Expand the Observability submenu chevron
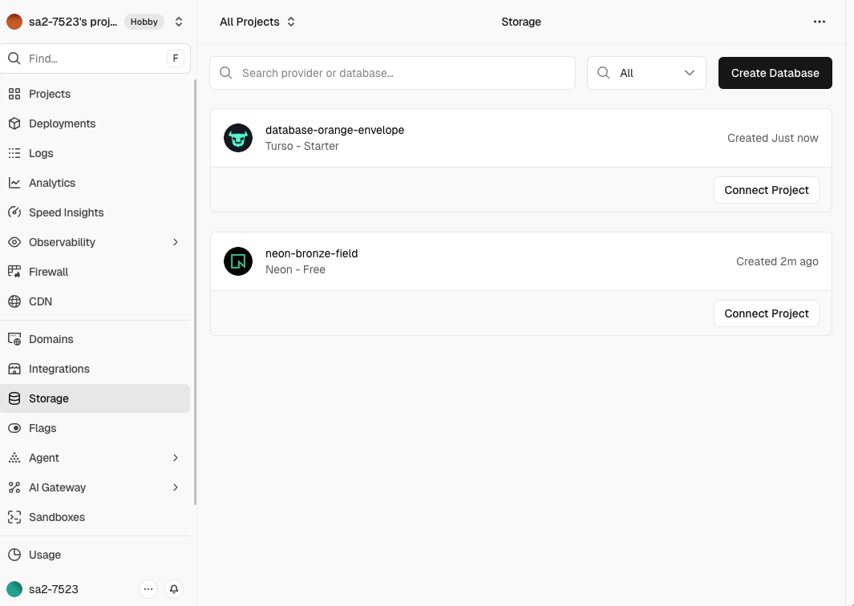This screenshot has width=854, height=606. pyautogui.click(x=176, y=242)
